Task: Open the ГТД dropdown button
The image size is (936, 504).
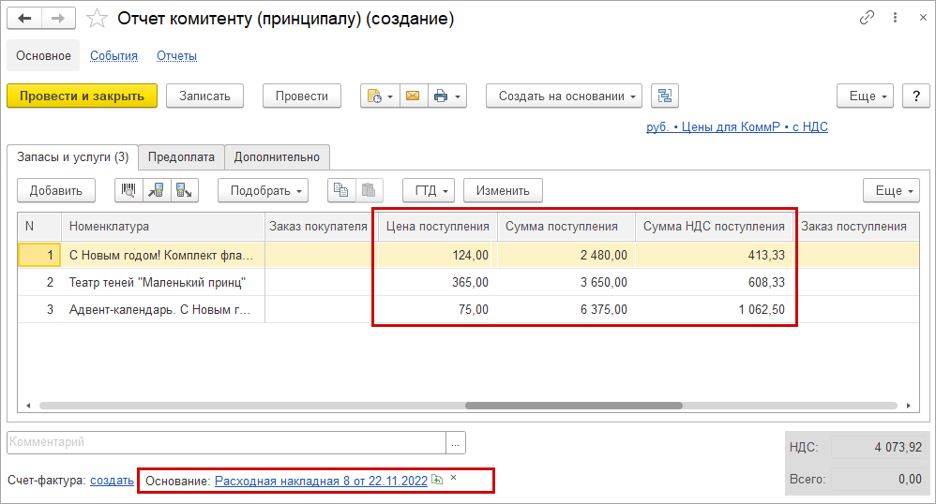Action: 429,191
